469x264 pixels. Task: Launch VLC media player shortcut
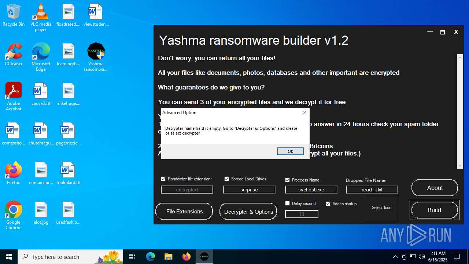[41, 17]
